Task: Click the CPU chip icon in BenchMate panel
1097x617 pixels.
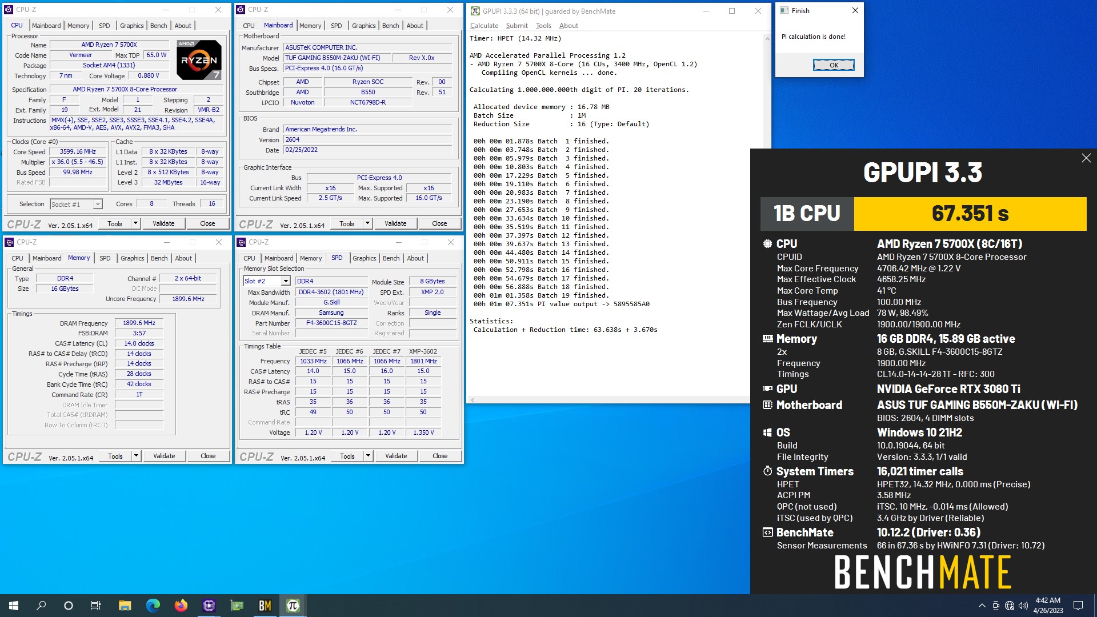Action: tap(767, 244)
